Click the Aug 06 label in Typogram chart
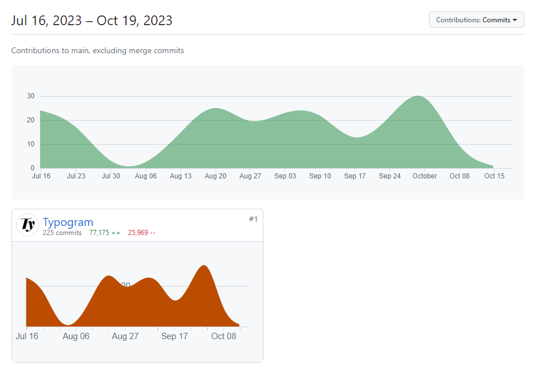Screen dimensions: 536x374 (x=76, y=336)
